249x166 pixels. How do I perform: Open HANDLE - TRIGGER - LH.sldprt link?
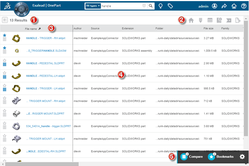[45, 88]
